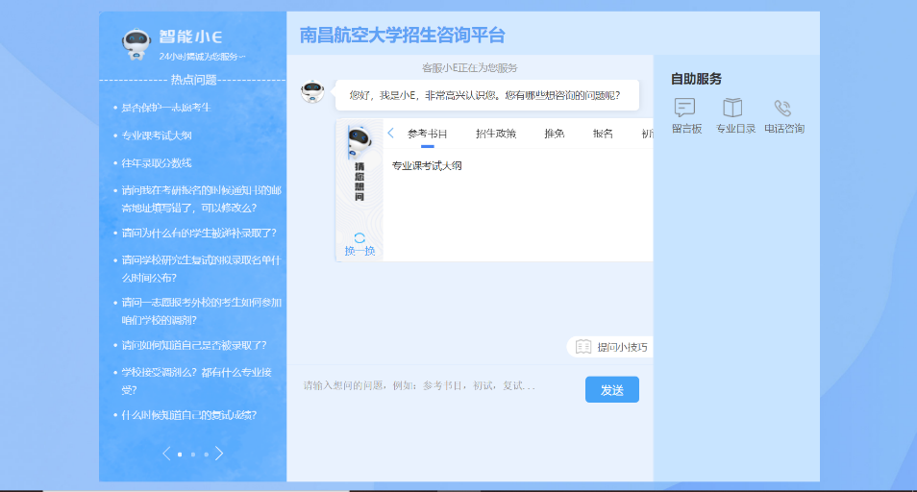Go to next page of hot questions
Viewport: 917px width, 492px height.
219,454
